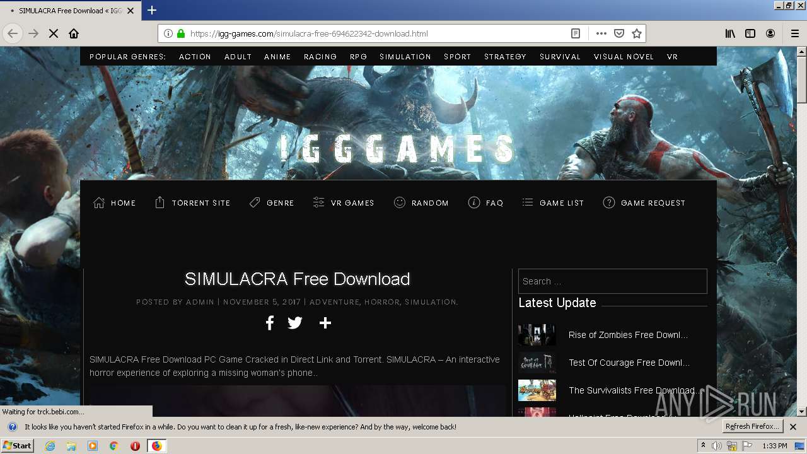Save page to Pocket
The width and height of the screenshot is (807, 454).
(619, 33)
